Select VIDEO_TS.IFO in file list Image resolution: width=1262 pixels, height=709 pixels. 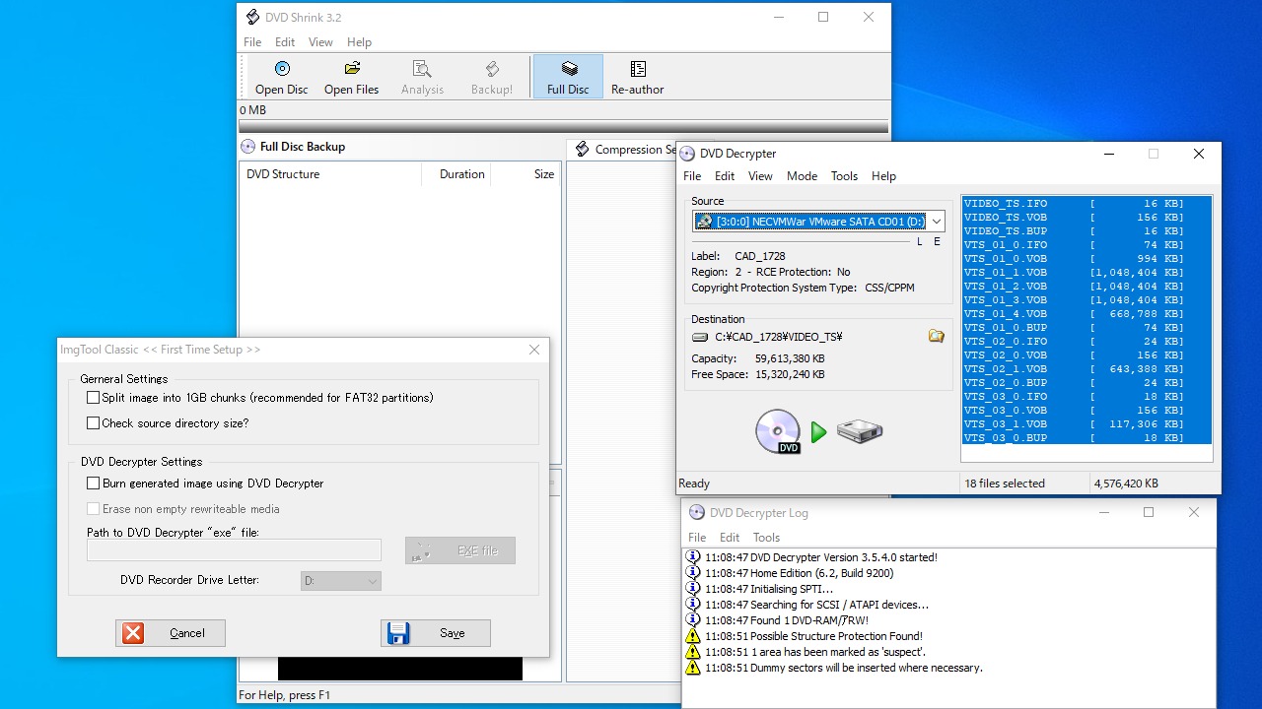[x=1087, y=204]
